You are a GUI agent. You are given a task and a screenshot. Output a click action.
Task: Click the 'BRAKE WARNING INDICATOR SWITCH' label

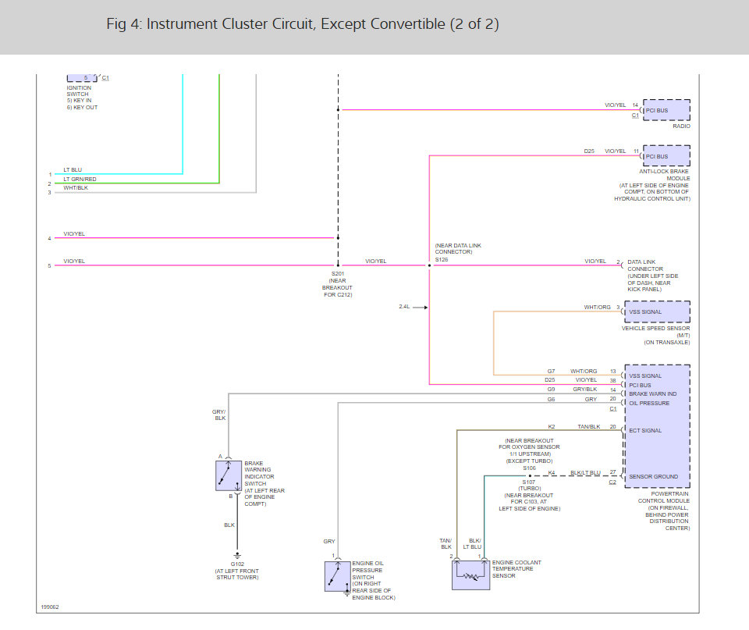pos(259,473)
